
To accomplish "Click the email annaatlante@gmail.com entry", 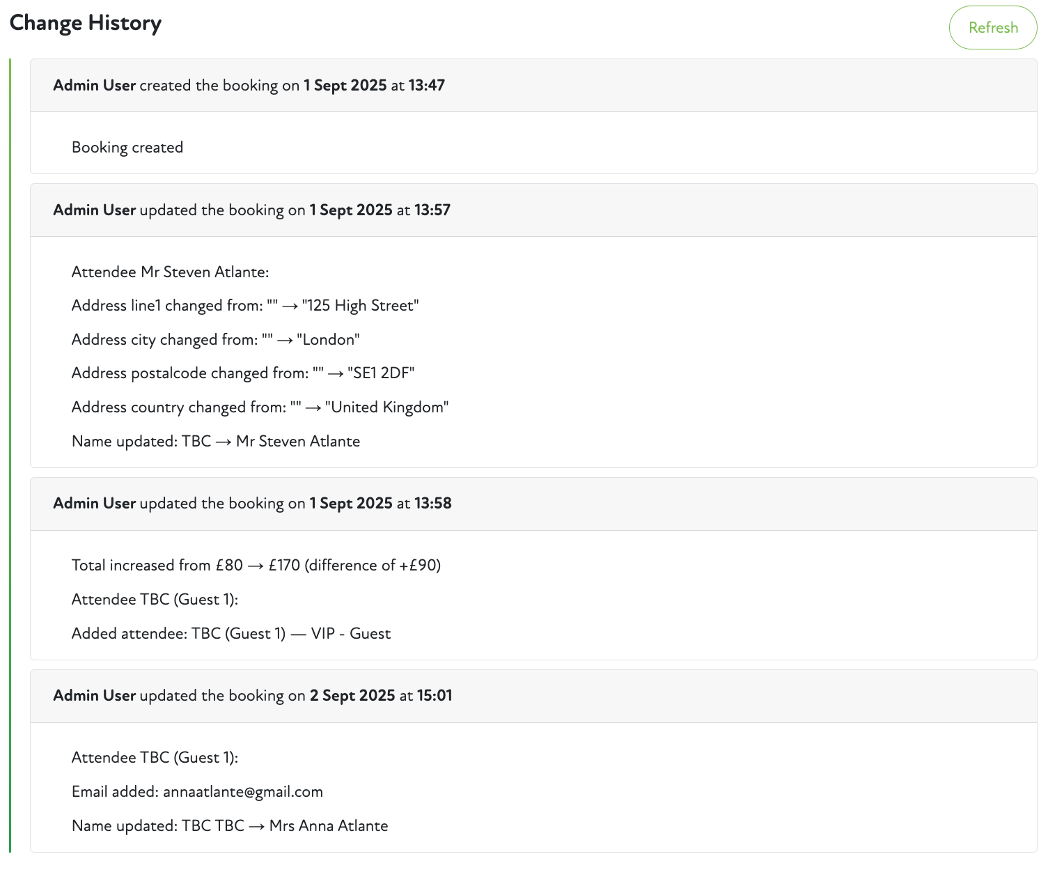I will tap(197, 792).
